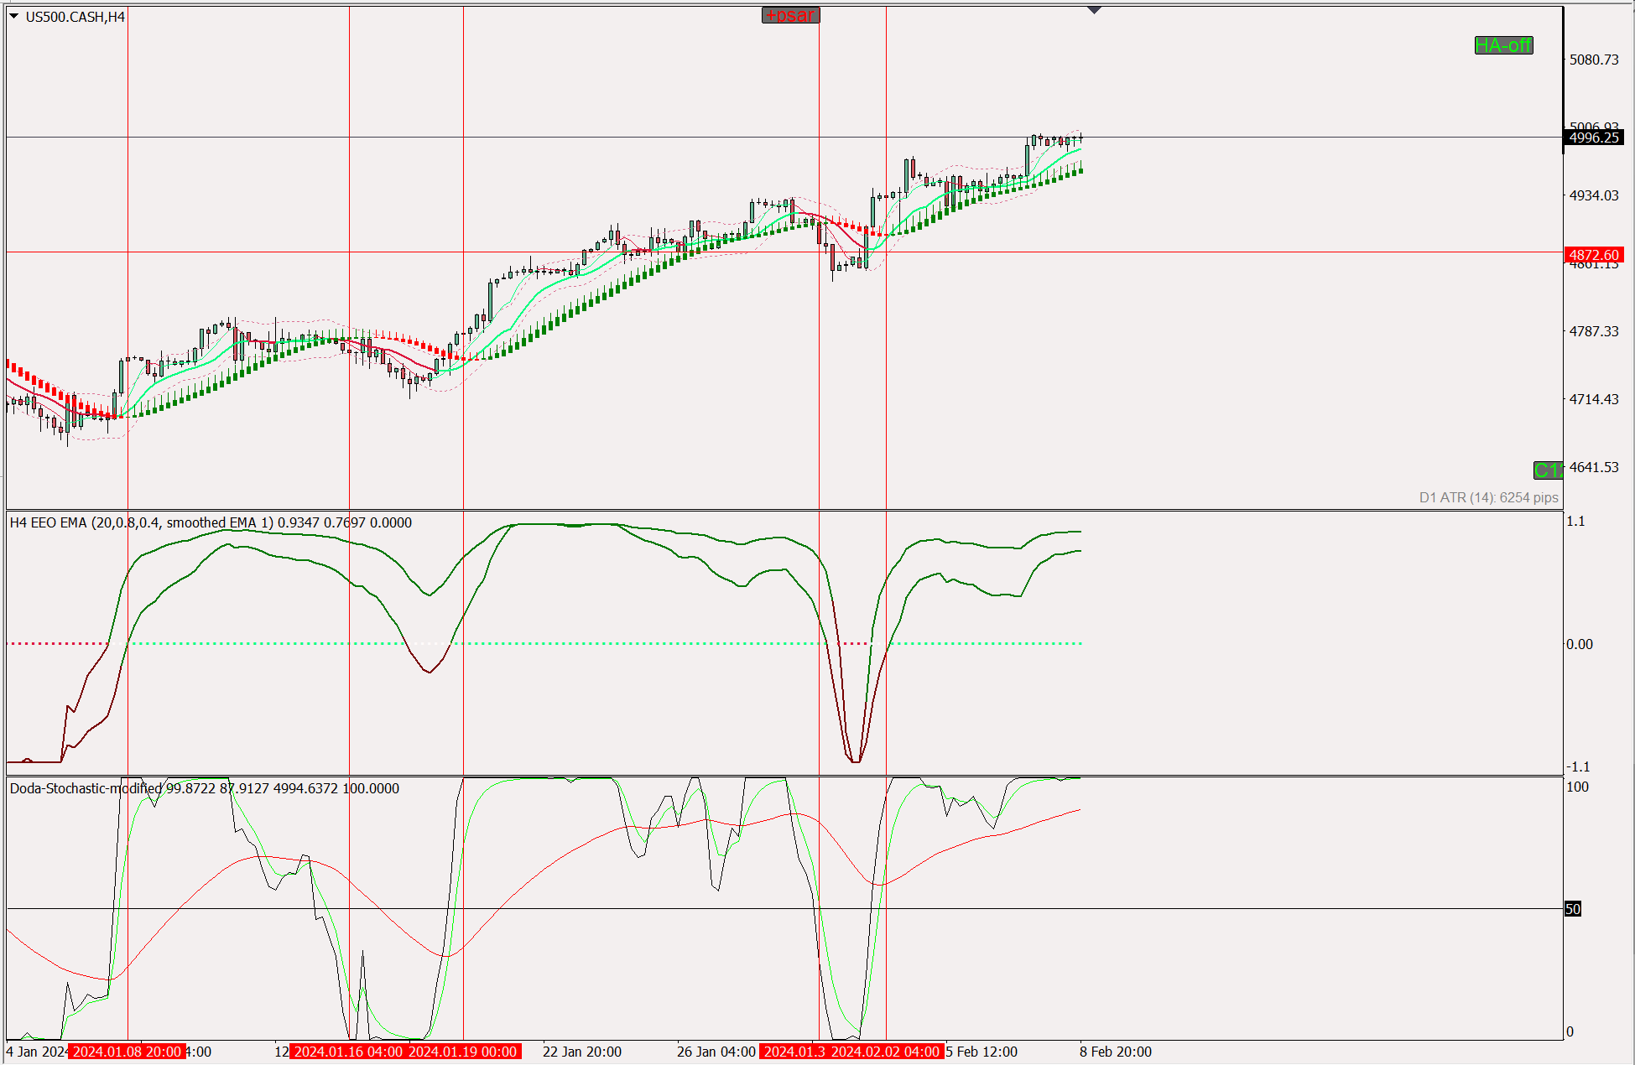The image size is (1635, 1065).
Task: Click the 5080.73 price scale value
Action: (1594, 60)
